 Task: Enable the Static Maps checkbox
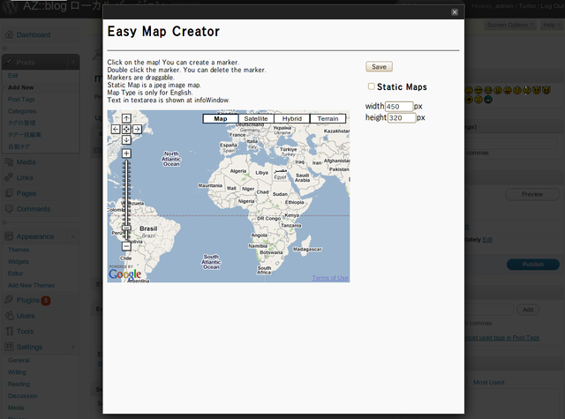pyautogui.click(x=371, y=86)
